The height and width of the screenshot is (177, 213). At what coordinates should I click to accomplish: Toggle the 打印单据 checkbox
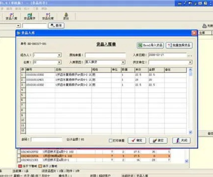[x=110, y=141]
